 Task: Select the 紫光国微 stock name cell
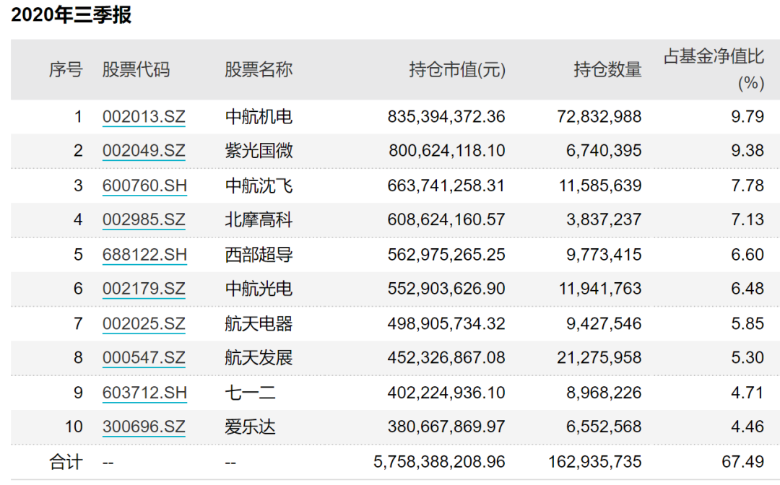259,151
